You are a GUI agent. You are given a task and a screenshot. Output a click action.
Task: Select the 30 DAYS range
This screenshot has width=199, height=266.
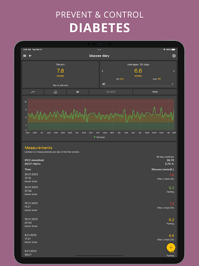click(111, 92)
